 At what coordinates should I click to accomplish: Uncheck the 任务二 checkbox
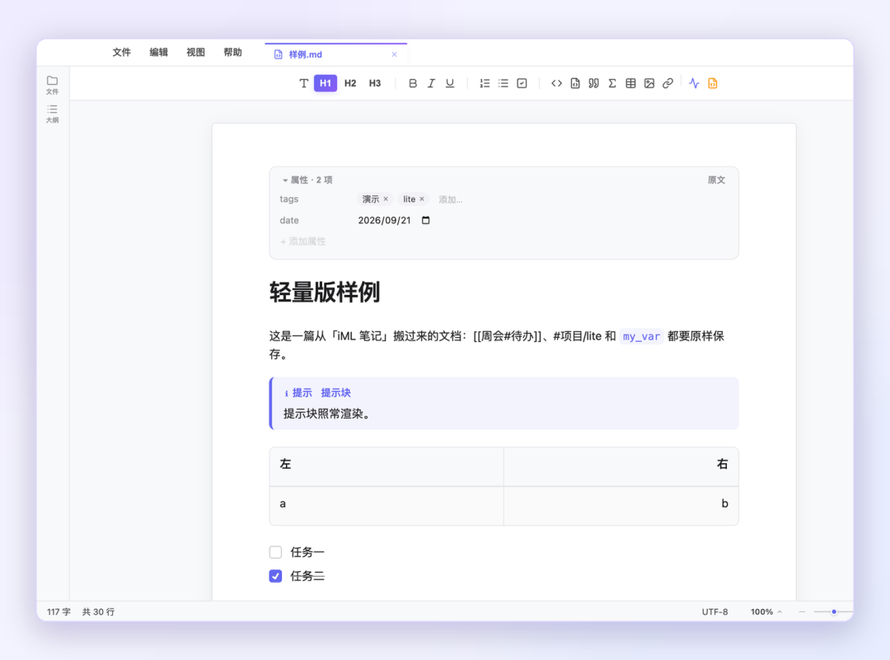(x=275, y=576)
